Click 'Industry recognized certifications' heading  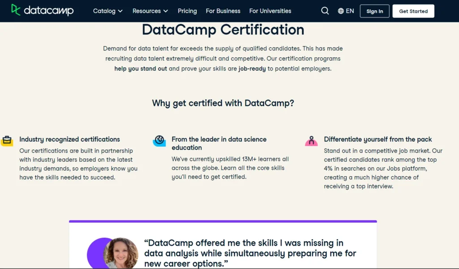tap(69, 139)
